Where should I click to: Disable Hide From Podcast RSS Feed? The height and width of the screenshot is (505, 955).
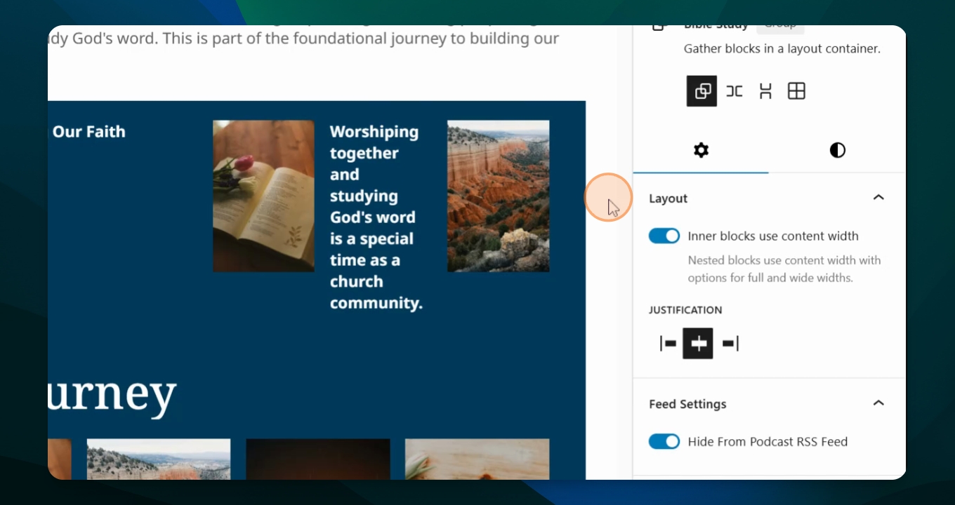click(664, 441)
